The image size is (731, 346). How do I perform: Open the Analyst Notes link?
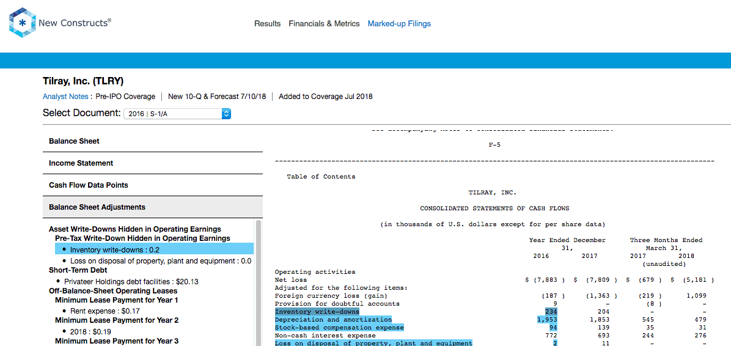tap(65, 97)
